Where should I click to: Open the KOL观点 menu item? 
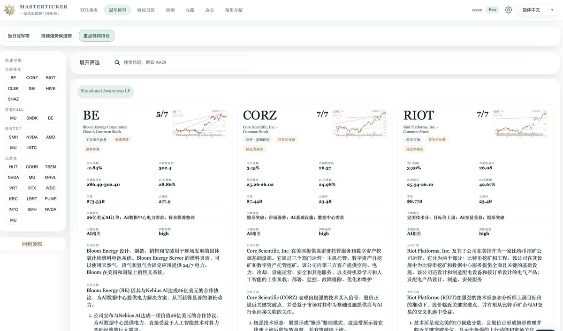89,10
